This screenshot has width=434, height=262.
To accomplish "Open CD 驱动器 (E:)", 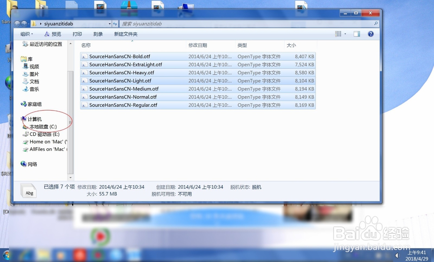I will (41, 134).
